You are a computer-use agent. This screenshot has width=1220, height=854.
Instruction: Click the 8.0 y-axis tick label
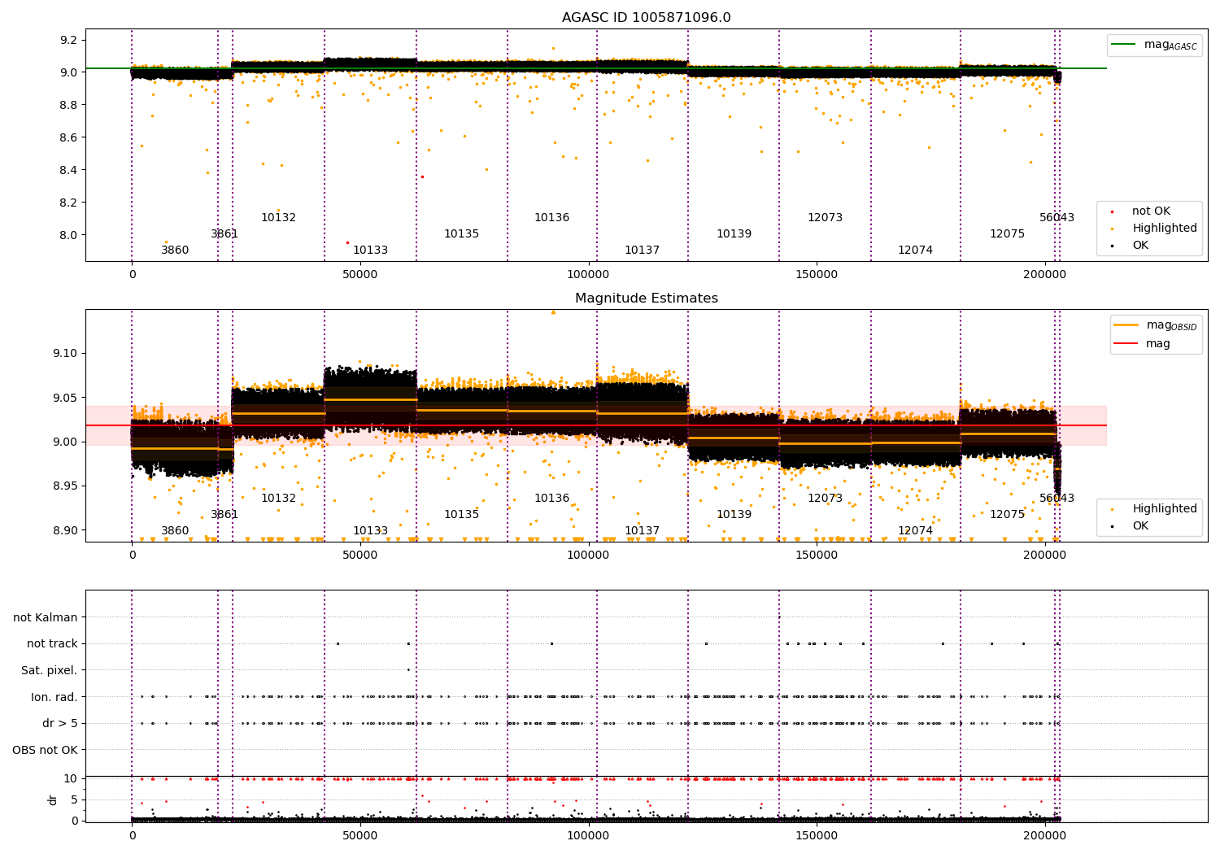68,235
